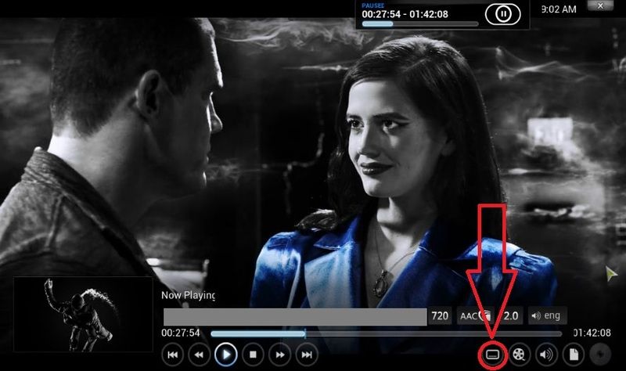Skip to the next item

click(x=306, y=355)
